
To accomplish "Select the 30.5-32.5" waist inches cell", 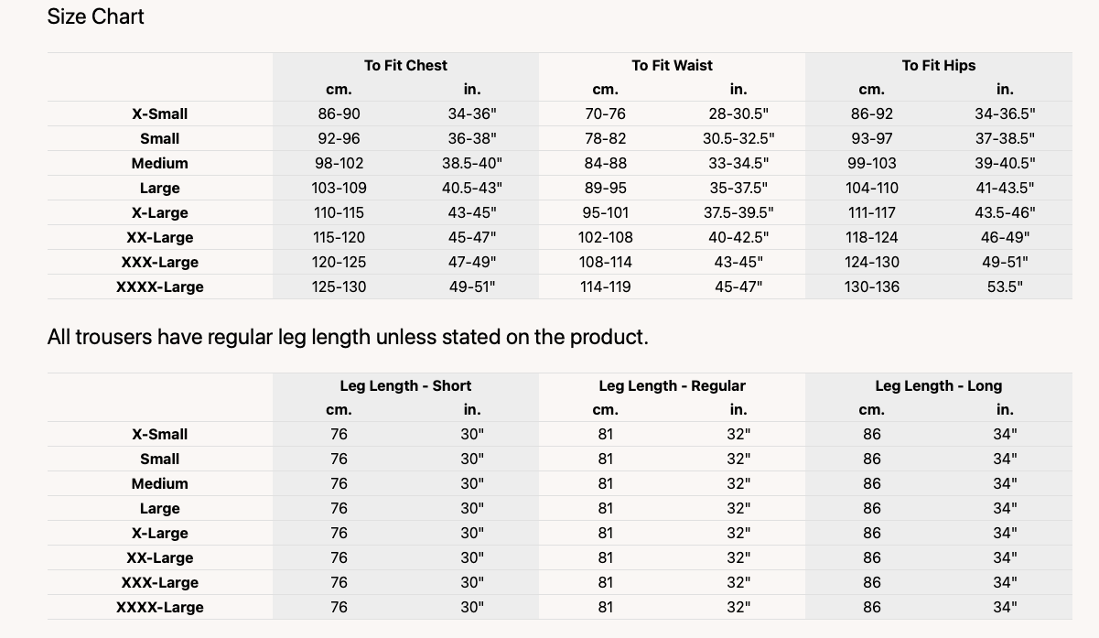I will tap(738, 139).
